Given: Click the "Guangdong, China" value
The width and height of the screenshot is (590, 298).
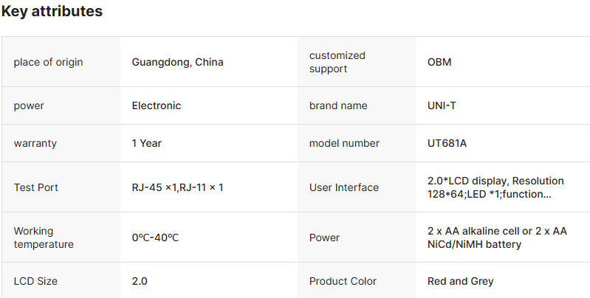Looking at the screenshot, I should (177, 62).
